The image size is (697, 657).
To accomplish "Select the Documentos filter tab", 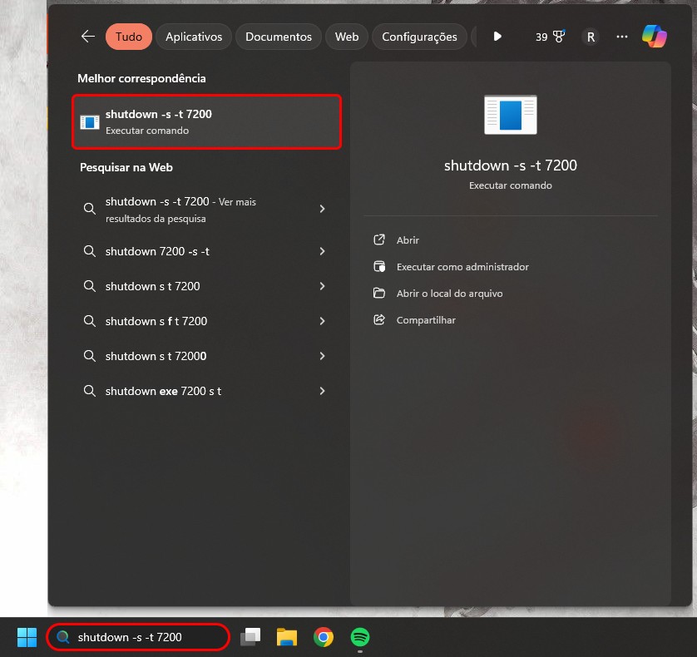I will 279,37.
